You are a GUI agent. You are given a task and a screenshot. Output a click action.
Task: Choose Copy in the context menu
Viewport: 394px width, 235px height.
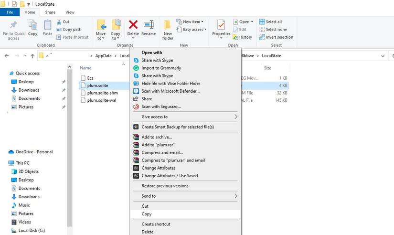pos(147,214)
